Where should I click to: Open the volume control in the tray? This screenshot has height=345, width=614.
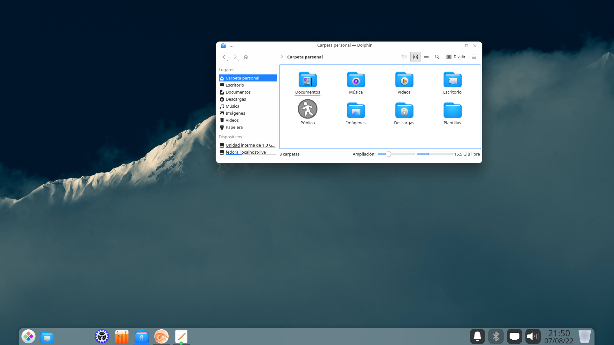point(533,336)
